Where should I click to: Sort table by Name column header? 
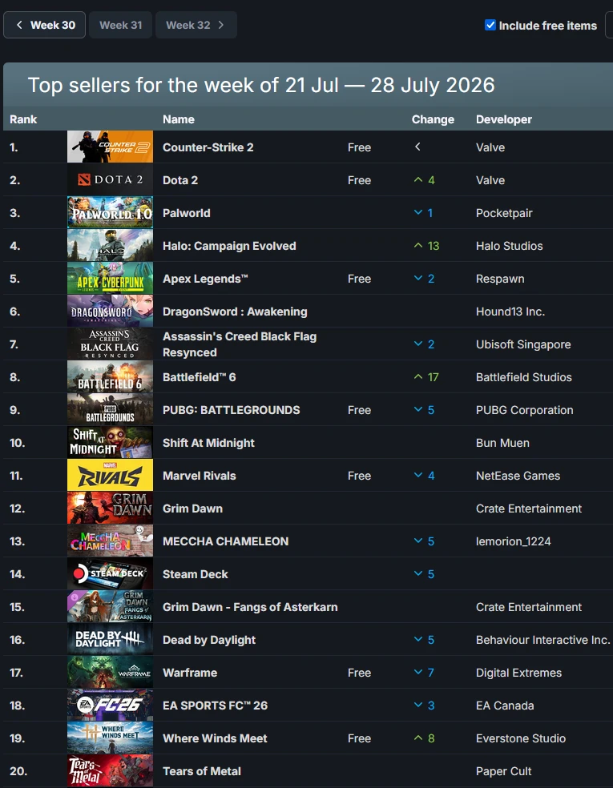pyautogui.click(x=179, y=119)
